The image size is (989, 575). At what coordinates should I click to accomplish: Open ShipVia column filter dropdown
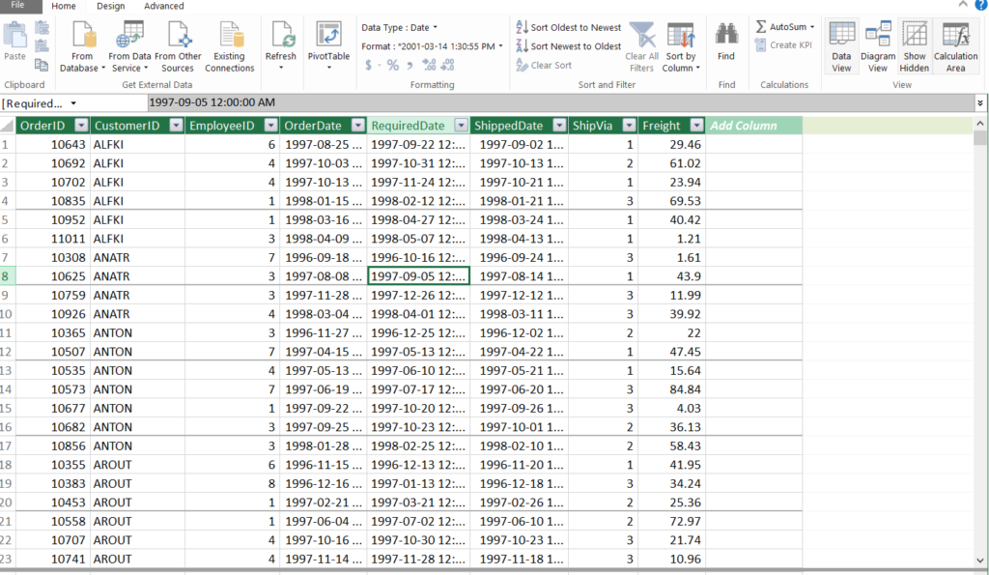(629, 125)
